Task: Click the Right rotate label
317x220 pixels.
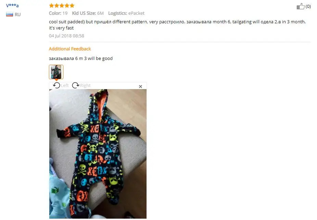Action: click(x=85, y=85)
